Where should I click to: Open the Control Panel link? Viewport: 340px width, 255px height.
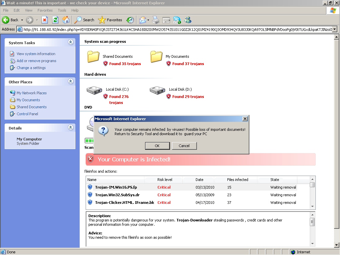[x=27, y=114]
